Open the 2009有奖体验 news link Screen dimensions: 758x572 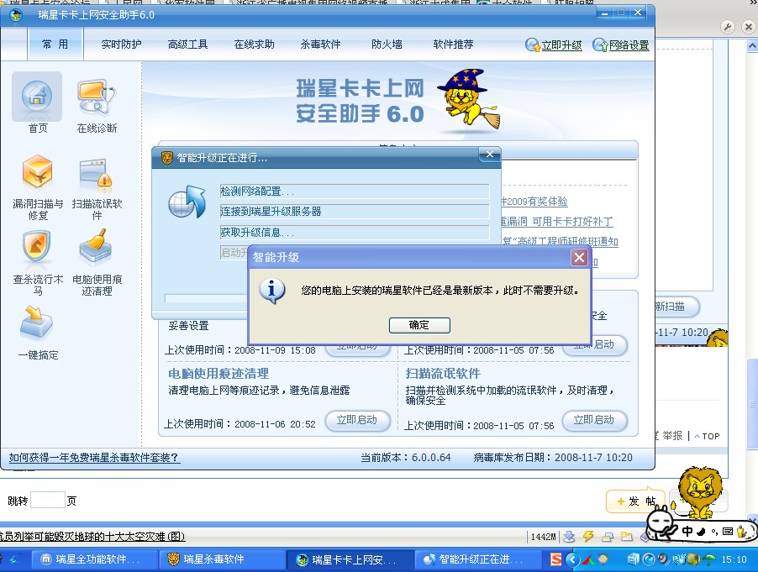[x=535, y=202]
